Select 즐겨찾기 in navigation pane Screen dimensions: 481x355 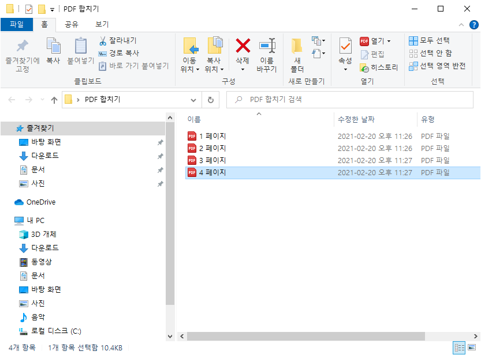point(83,129)
